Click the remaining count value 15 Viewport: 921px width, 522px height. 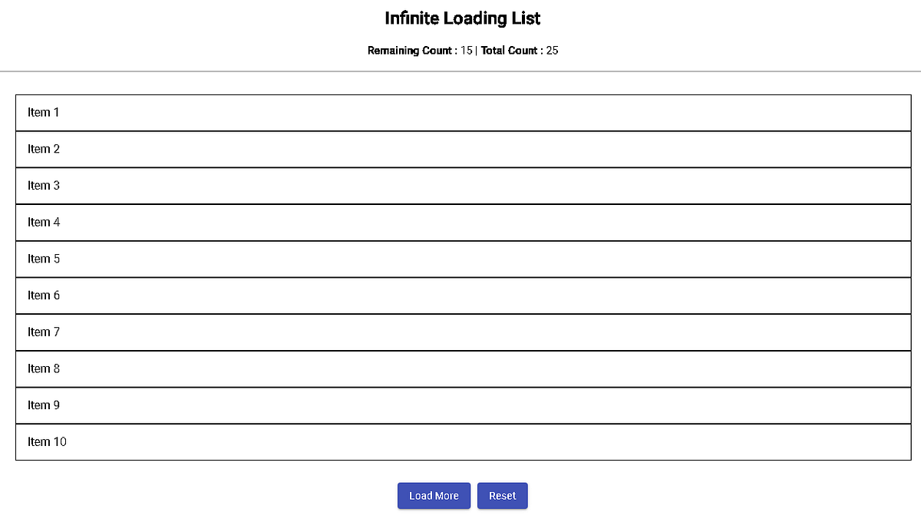tap(467, 51)
